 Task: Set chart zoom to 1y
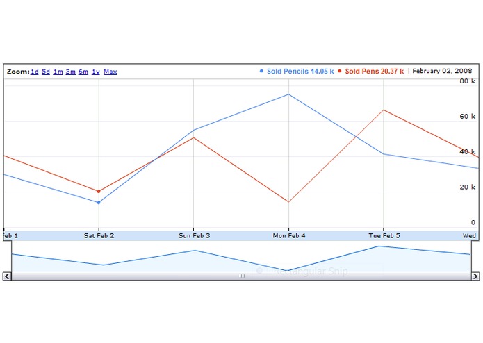[96, 72]
